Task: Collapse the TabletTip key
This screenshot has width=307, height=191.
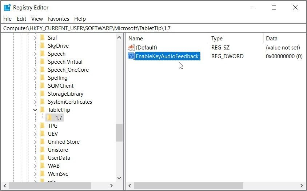Action: tap(35, 110)
